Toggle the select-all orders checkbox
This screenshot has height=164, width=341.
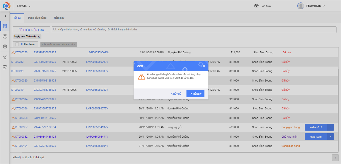click(17, 44)
